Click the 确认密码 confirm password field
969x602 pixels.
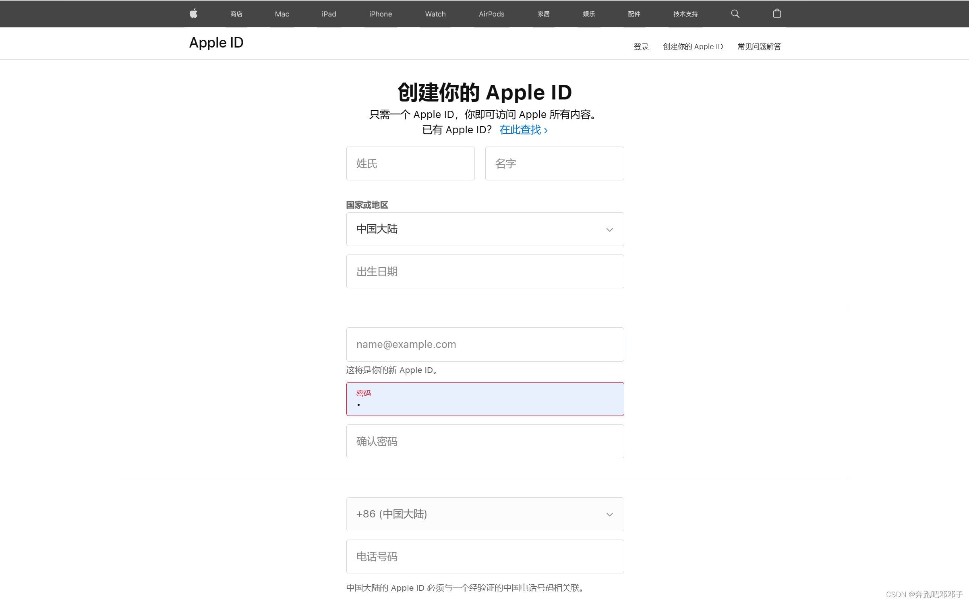click(484, 441)
